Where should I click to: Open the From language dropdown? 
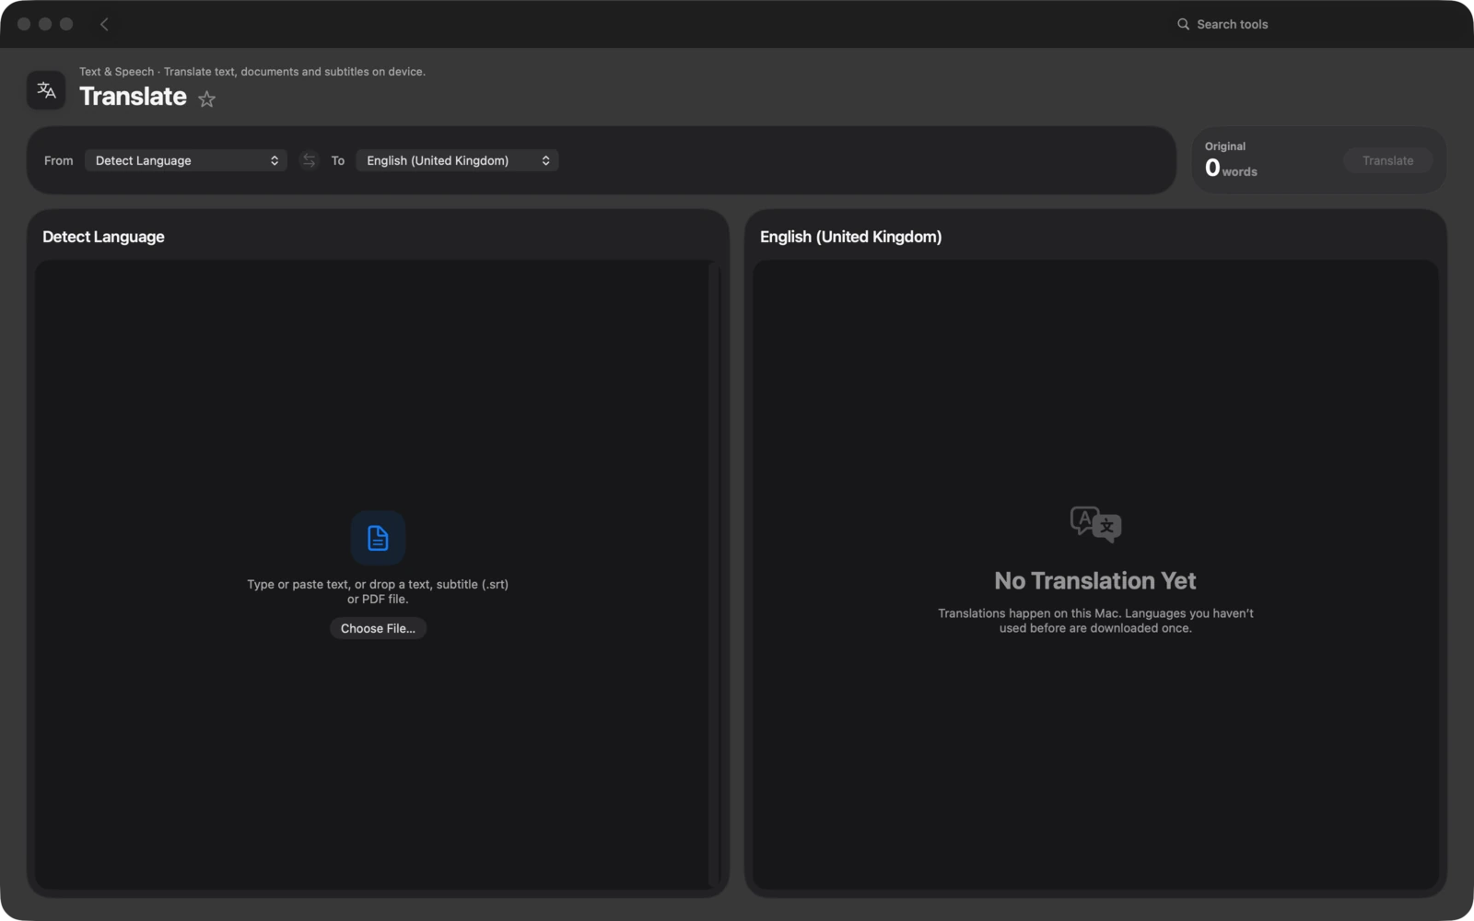(185, 160)
